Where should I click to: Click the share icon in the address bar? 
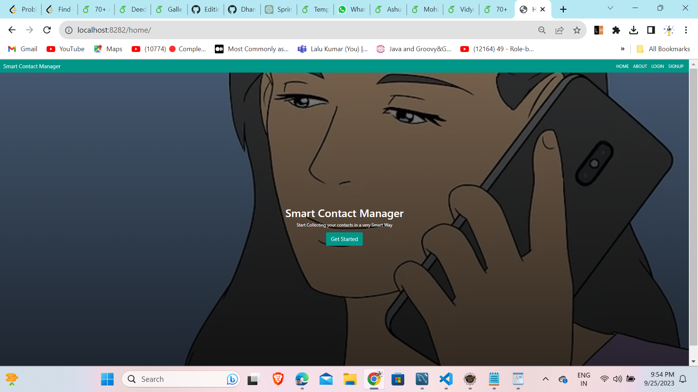point(559,30)
